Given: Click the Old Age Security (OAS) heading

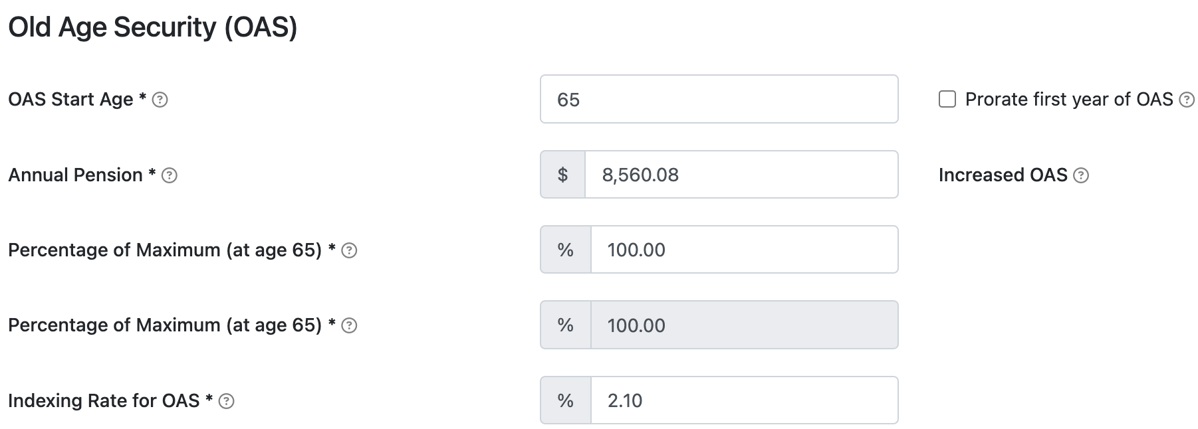Looking at the screenshot, I should tap(152, 28).
